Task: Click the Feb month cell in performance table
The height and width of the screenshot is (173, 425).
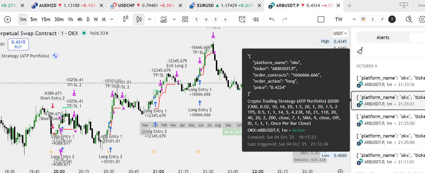Action: click(164, 125)
